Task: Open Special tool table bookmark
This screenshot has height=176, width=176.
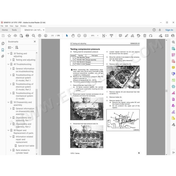Action: click(x=26, y=146)
